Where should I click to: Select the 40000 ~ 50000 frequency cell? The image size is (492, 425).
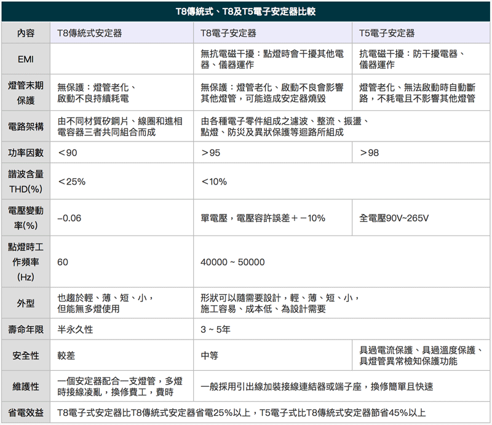[x=232, y=262]
